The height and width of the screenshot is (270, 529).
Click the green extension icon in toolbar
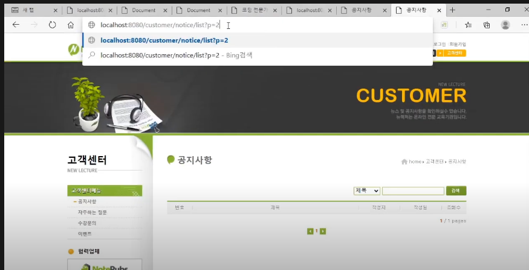point(444,25)
